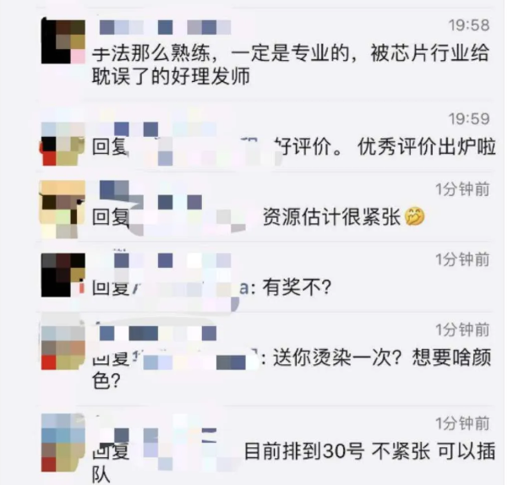This screenshot has width=508, height=485.
Task: Tap avatar next to 资源估计很紧张 comment
Action: pyautogui.click(x=63, y=210)
